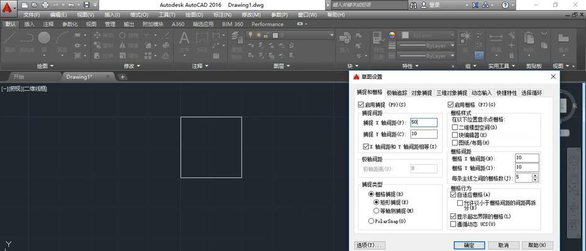The width and height of the screenshot is (586, 251).
Task: Select the 等轴测捕捉(M) radio button
Action: 377,211
